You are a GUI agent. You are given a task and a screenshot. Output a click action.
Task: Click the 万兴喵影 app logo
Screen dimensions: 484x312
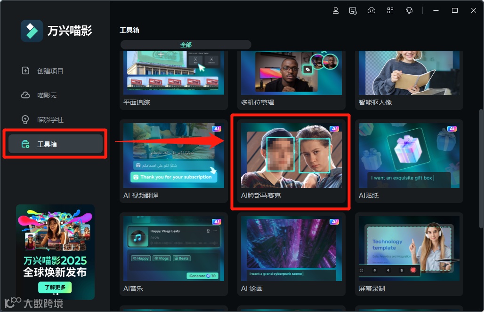32,31
